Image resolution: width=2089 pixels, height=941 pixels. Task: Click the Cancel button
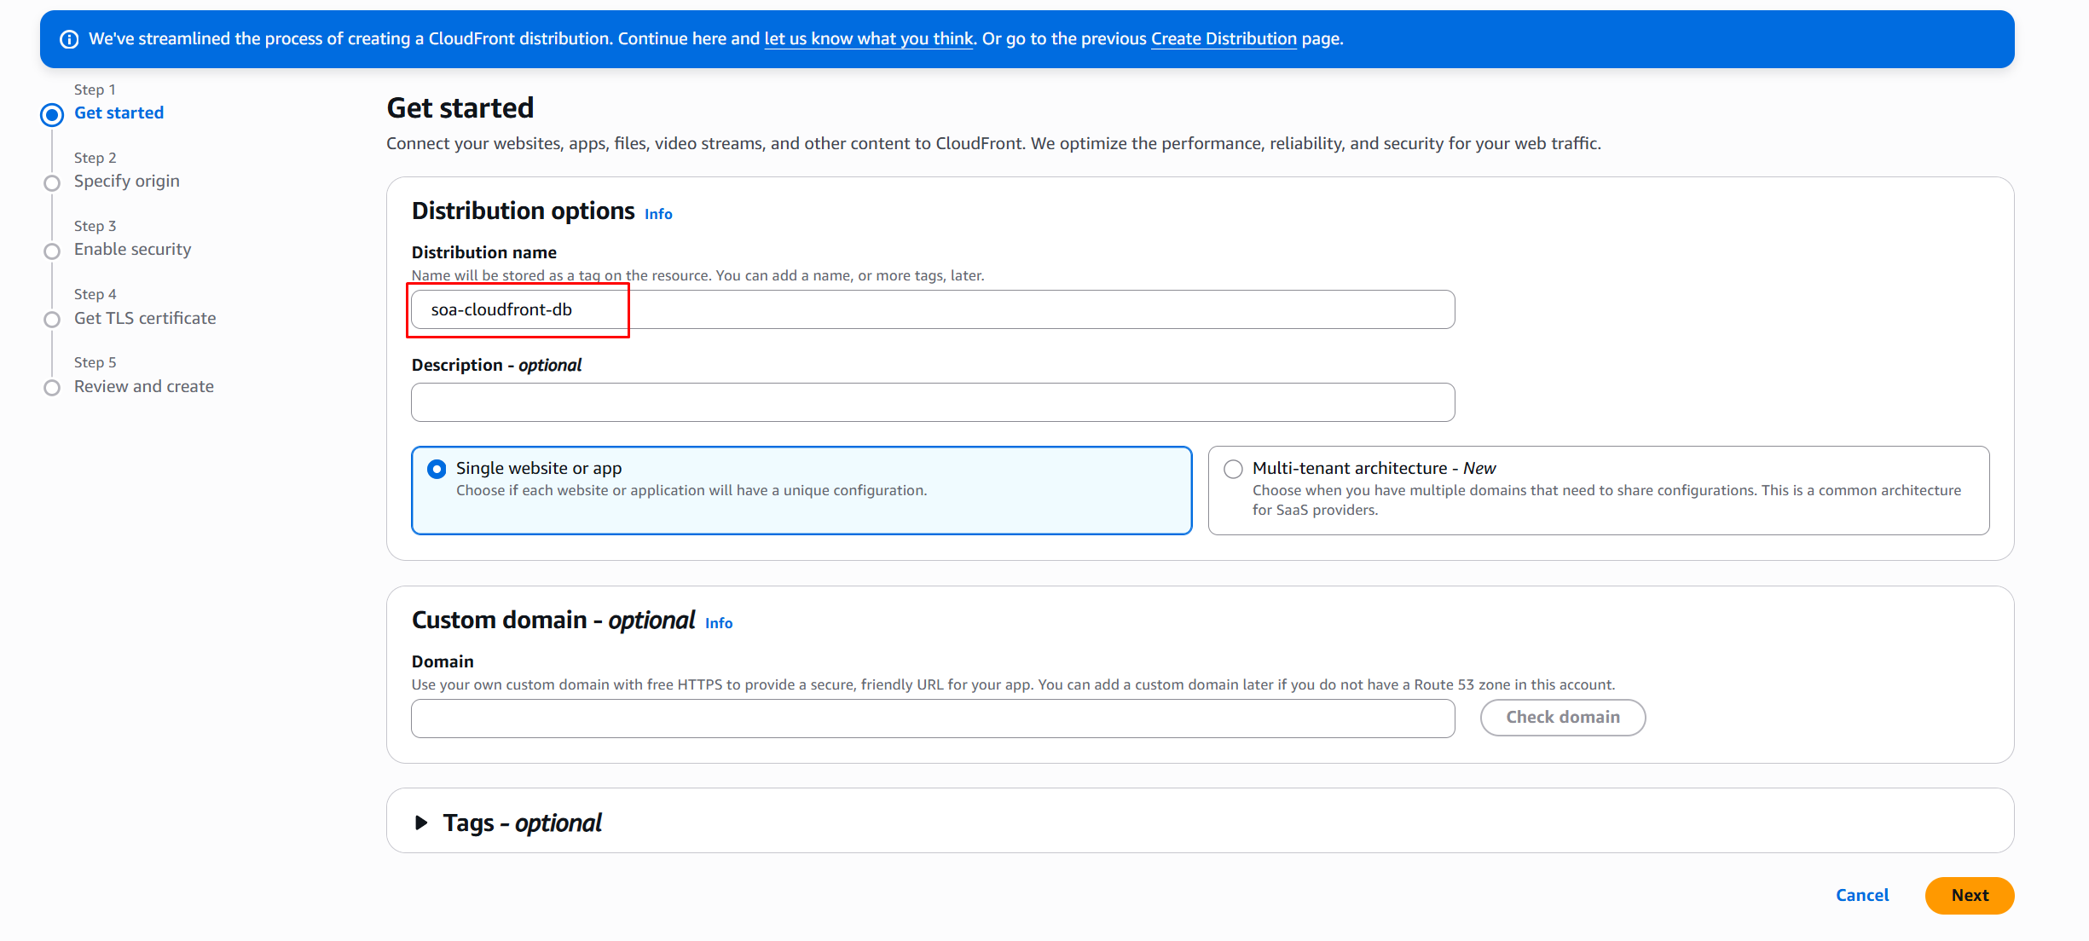1862,895
